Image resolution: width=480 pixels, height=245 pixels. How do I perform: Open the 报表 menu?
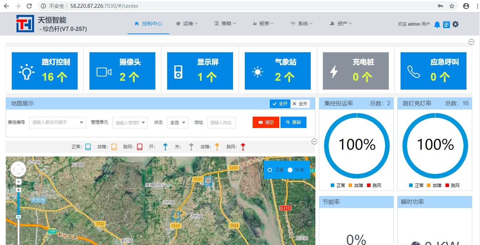click(263, 23)
